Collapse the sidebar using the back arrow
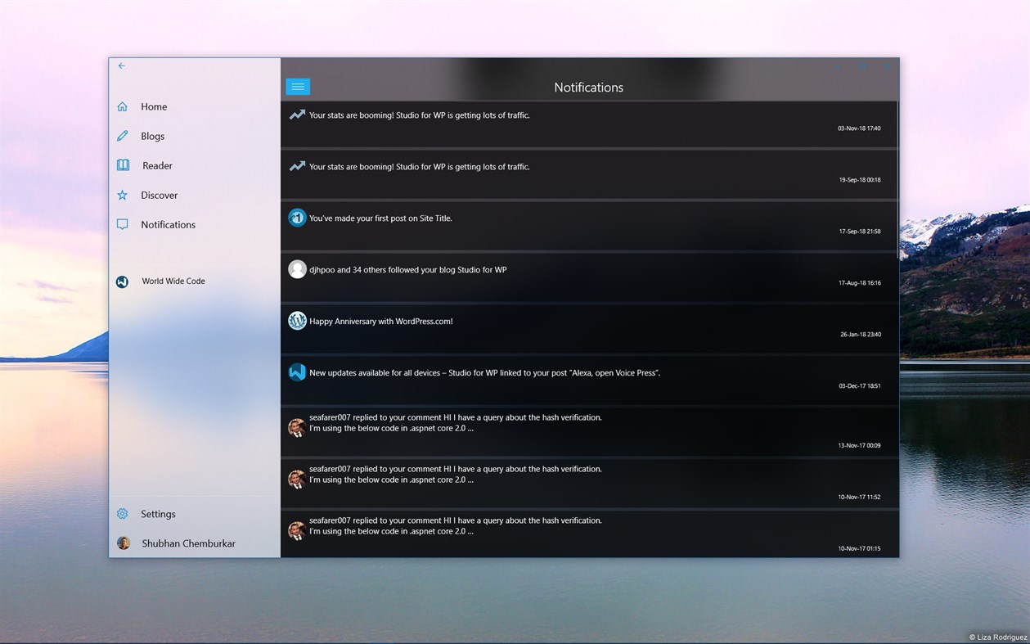This screenshot has height=644, width=1030. (121, 65)
